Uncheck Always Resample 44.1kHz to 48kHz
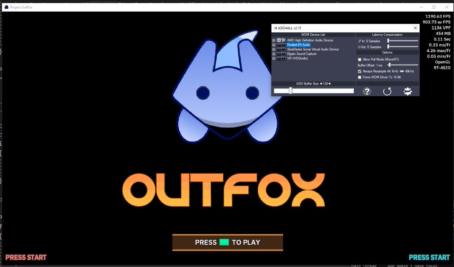Viewport: 454px width, 267px height. tap(359, 71)
